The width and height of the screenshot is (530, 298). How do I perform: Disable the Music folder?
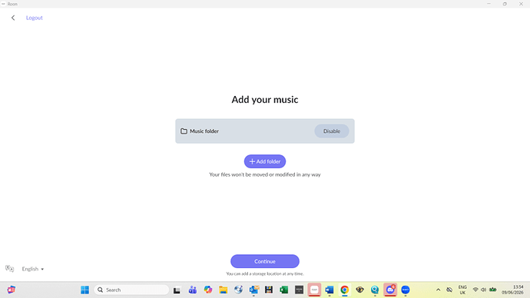point(332,131)
